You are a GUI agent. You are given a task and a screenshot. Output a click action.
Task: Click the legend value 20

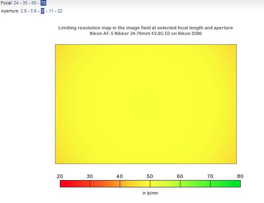click(60, 176)
